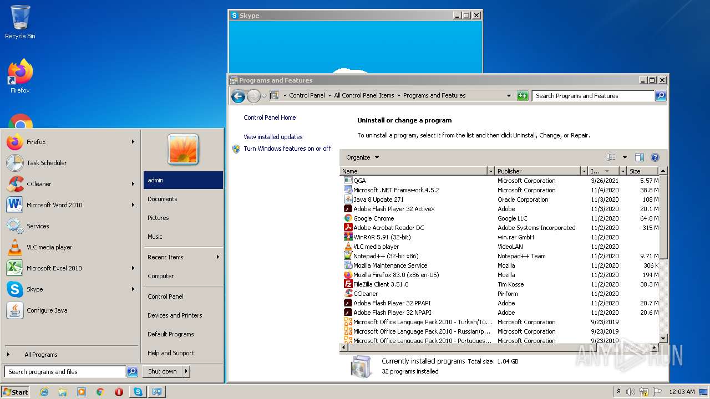710x399 pixels.
Task: Click Start menu search magnifier button
Action: point(132,372)
